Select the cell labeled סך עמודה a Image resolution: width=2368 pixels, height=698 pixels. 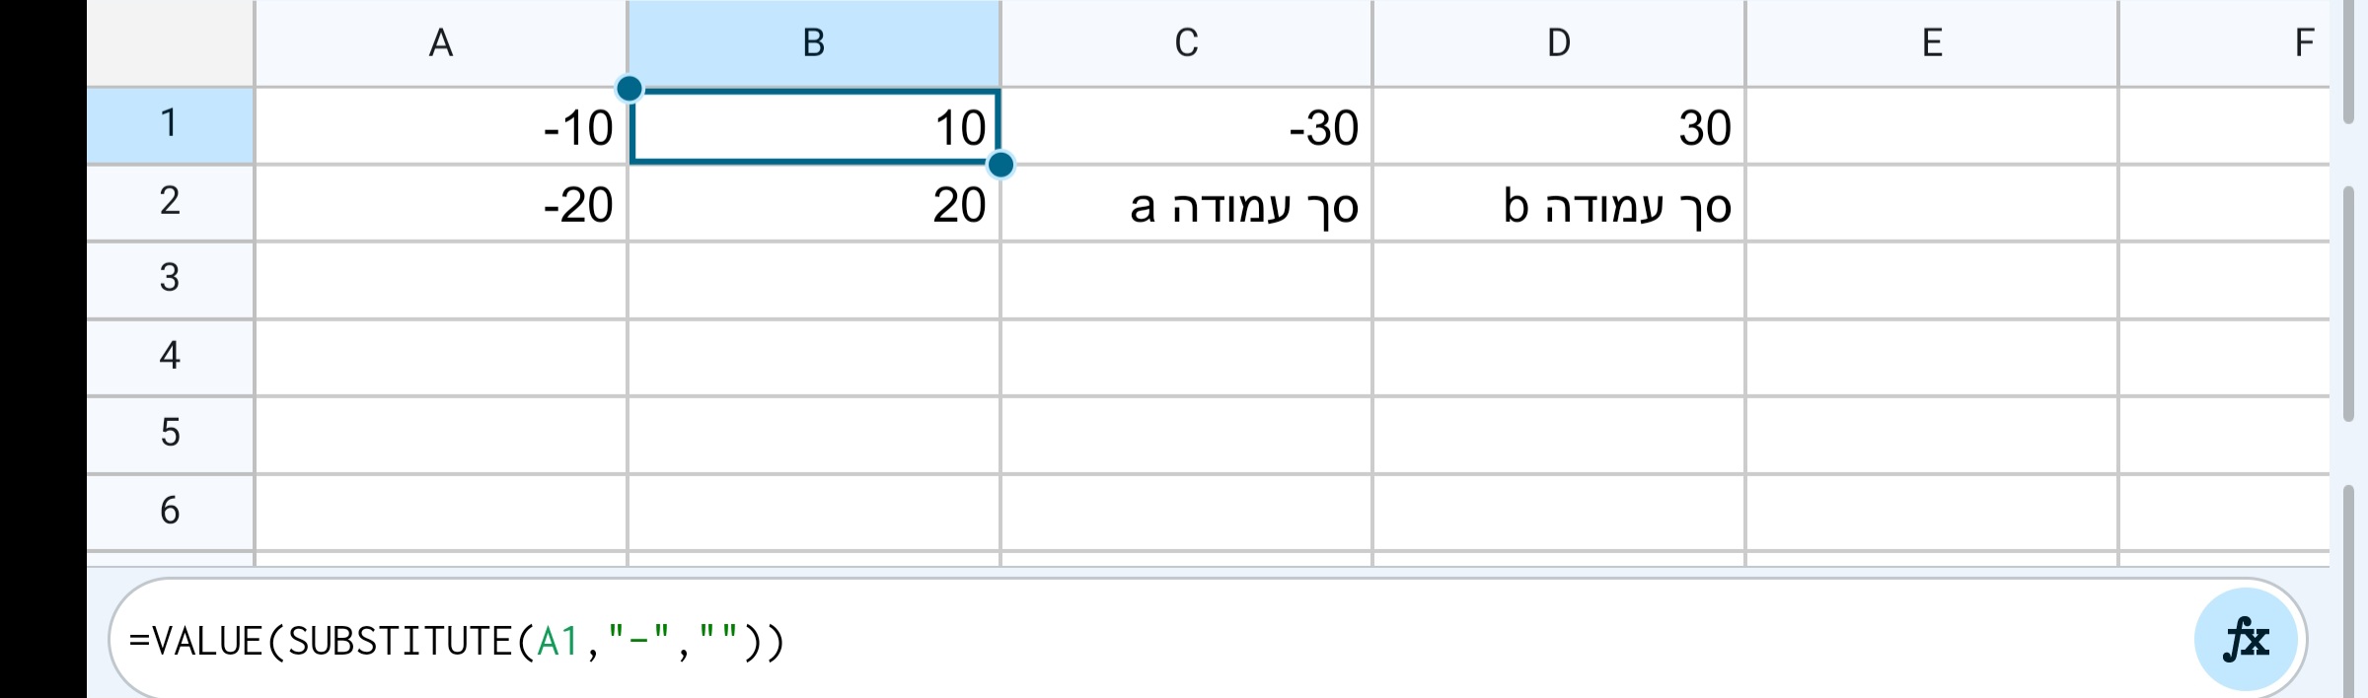point(1184,203)
